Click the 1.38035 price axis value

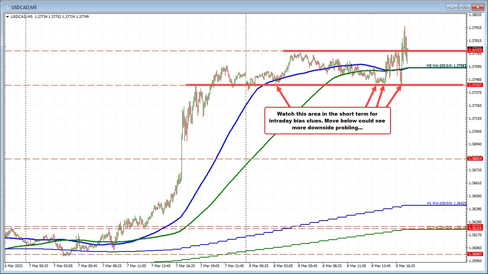(x=475, y=15)
